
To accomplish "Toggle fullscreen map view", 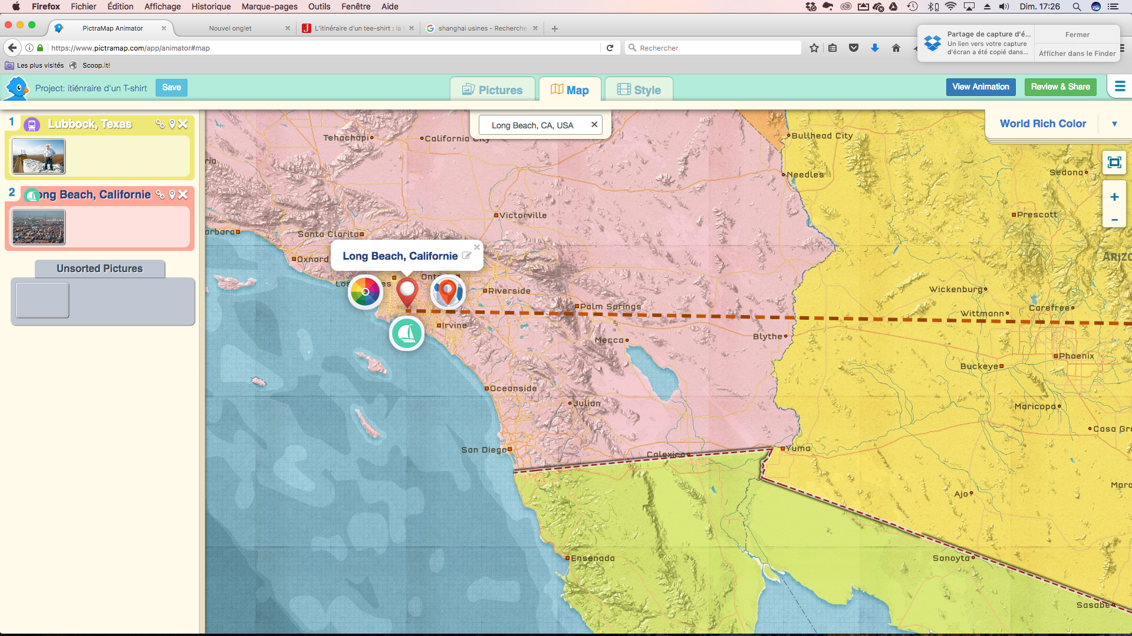I will click(1114, 162).
